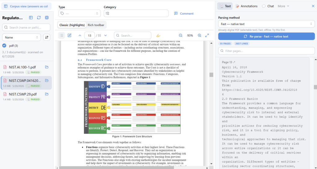Go to previous page with up chevron
This screenshot has height=169, width=317.
80,35
